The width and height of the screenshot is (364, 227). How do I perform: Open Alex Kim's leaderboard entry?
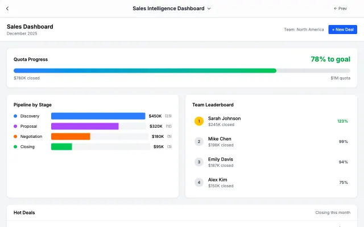pos(271,182)
